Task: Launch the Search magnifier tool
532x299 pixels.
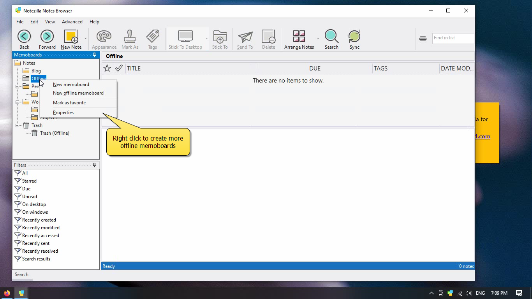Action: [331, 40]
